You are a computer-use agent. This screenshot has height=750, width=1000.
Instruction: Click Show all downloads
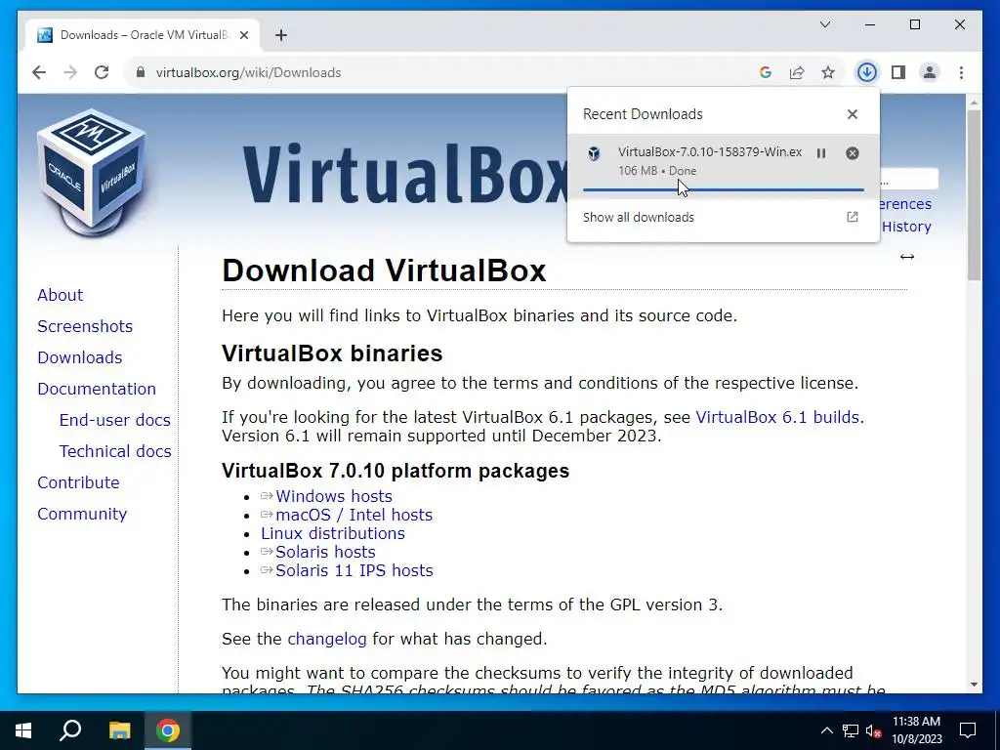639,218
